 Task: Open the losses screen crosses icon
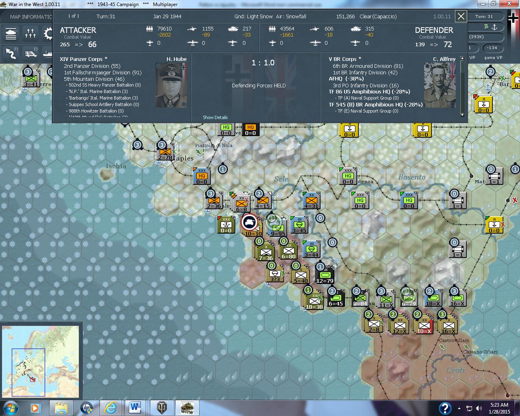click(x=30, y=33)
